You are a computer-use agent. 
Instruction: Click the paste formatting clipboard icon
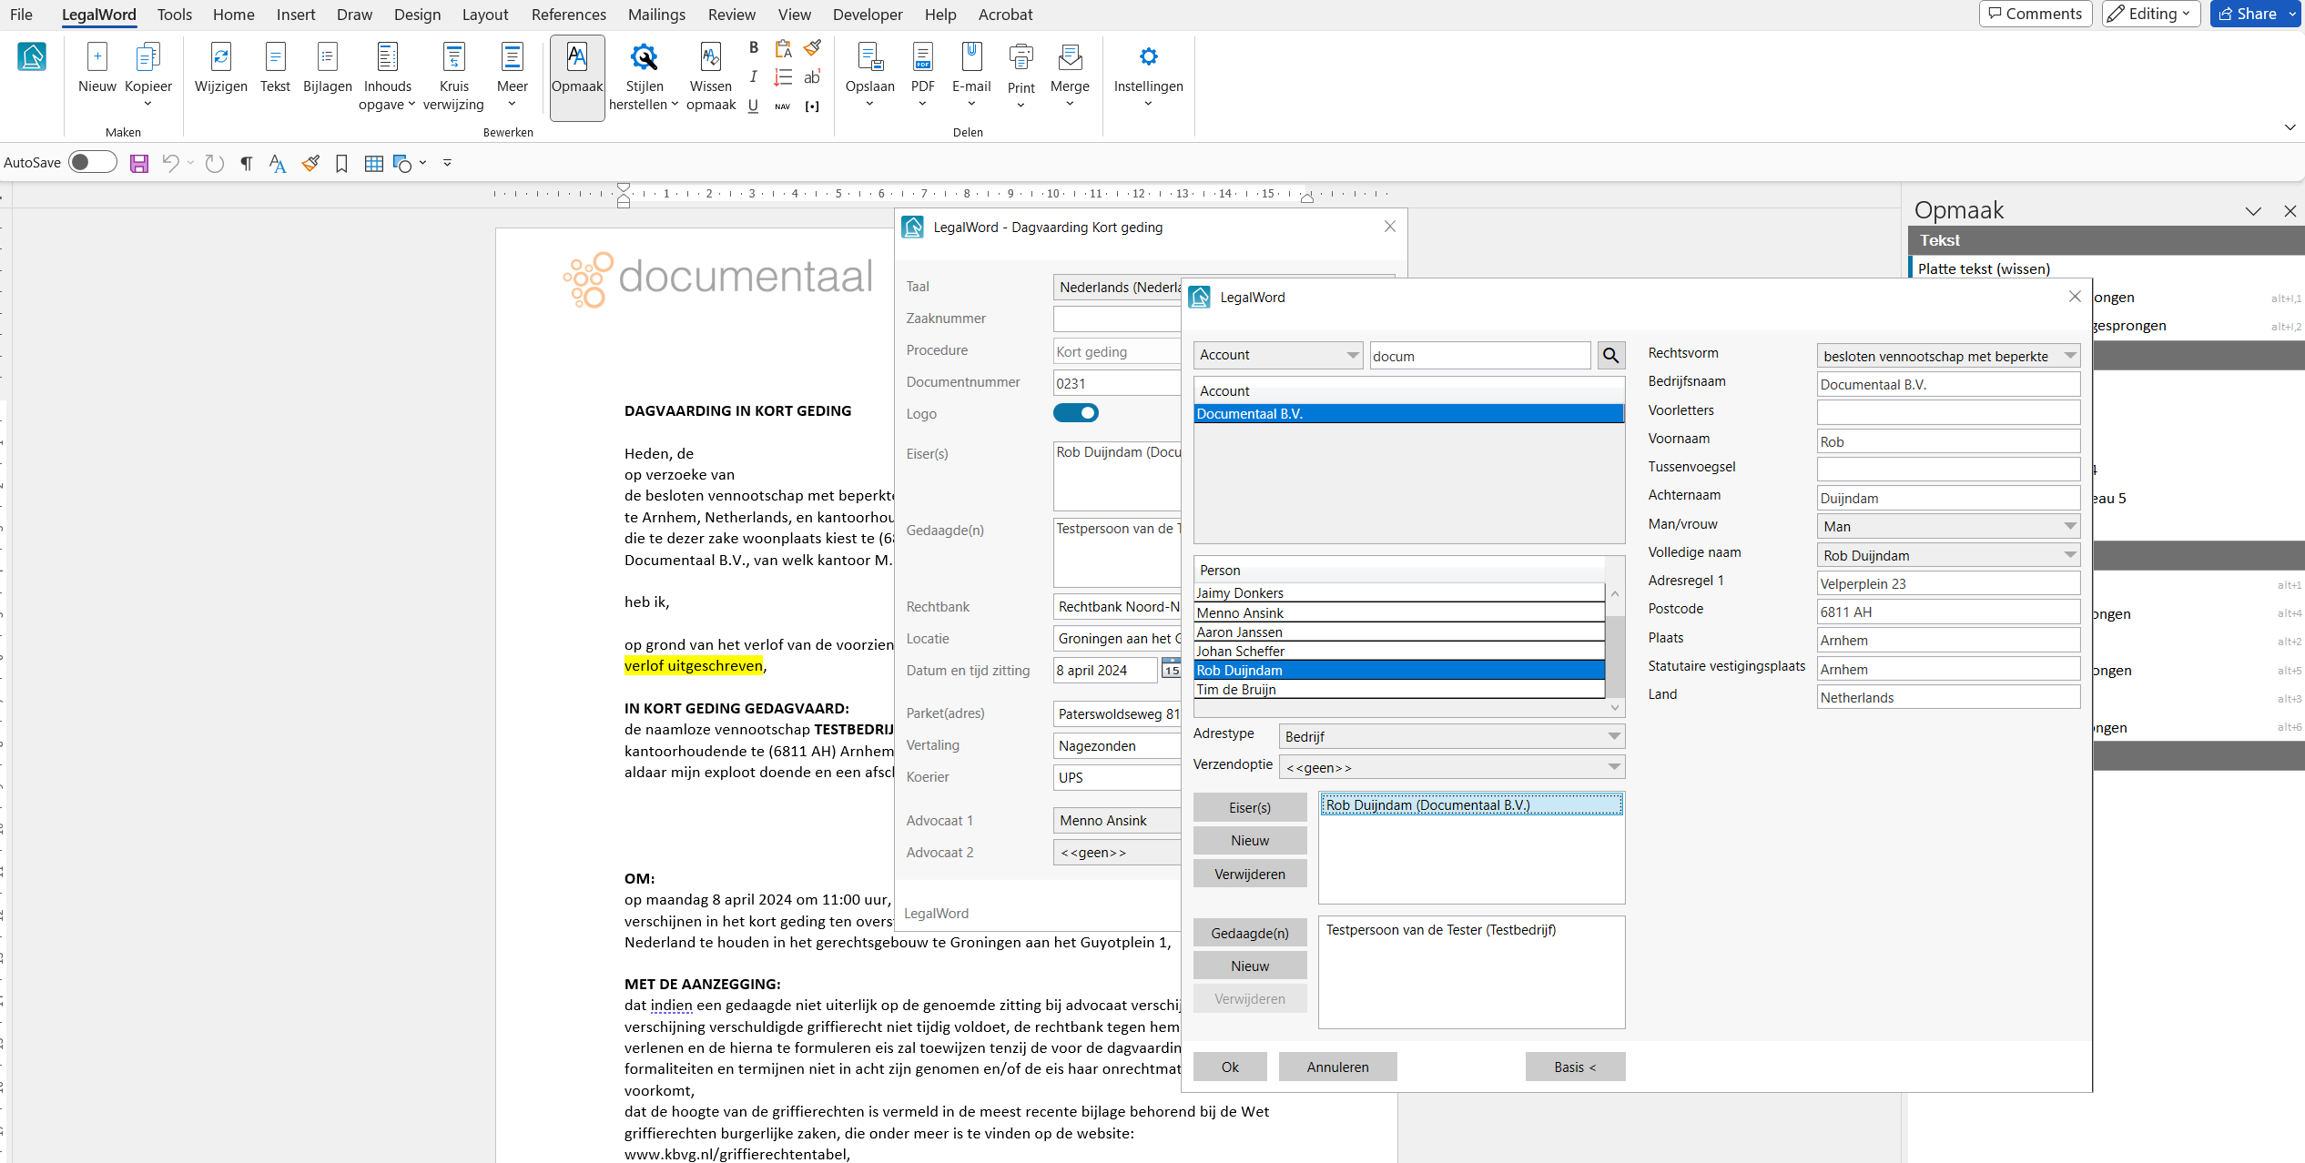point(782,47)
